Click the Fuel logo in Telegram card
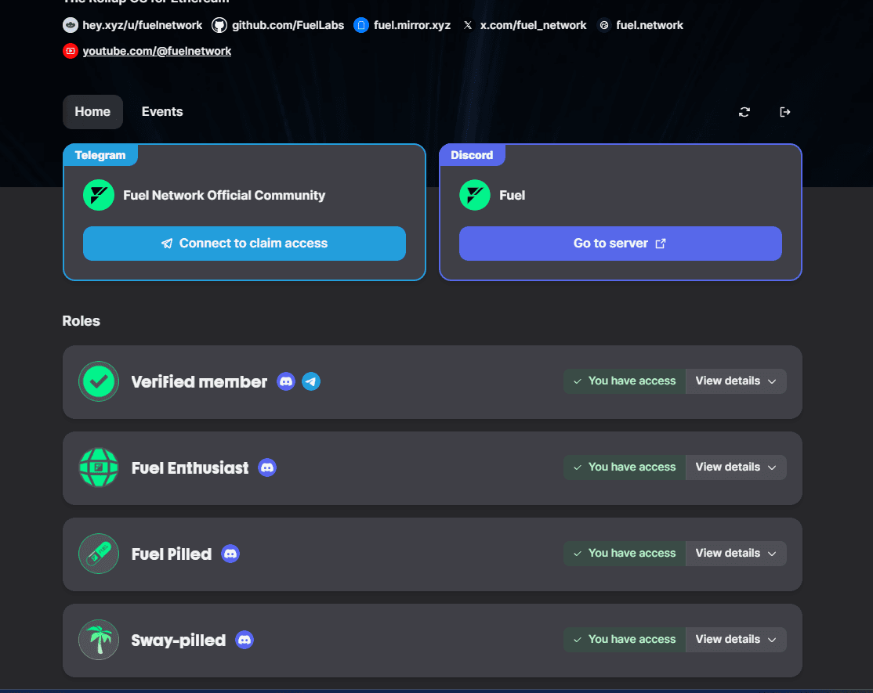This screenshot has height=693, width=873. pos(99,195)
